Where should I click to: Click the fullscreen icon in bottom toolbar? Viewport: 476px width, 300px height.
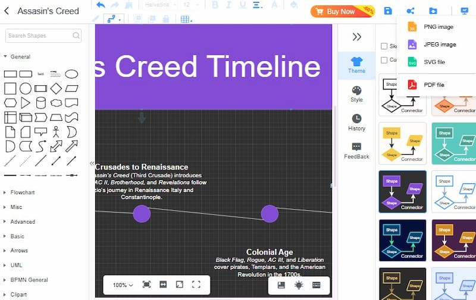(x=196, y=285)
